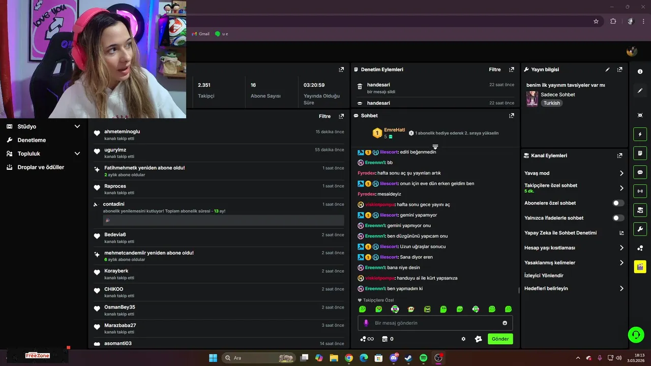Click EmreHatI in gift leaderboard
Viewport: 651px width, 366px height.
[x=394, y=130]
